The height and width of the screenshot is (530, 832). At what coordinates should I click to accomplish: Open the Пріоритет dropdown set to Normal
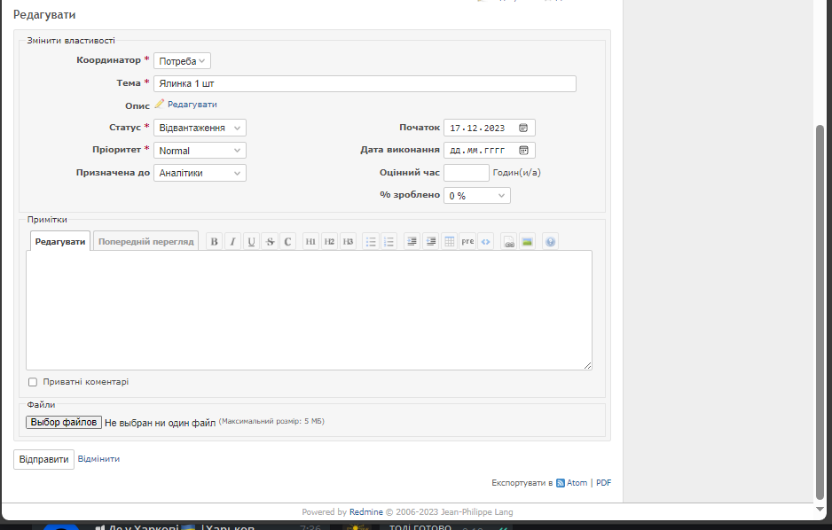pyautogui.click(x=200, y=151)
